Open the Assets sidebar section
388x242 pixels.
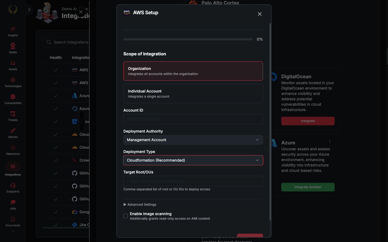[x=13, y=66]
